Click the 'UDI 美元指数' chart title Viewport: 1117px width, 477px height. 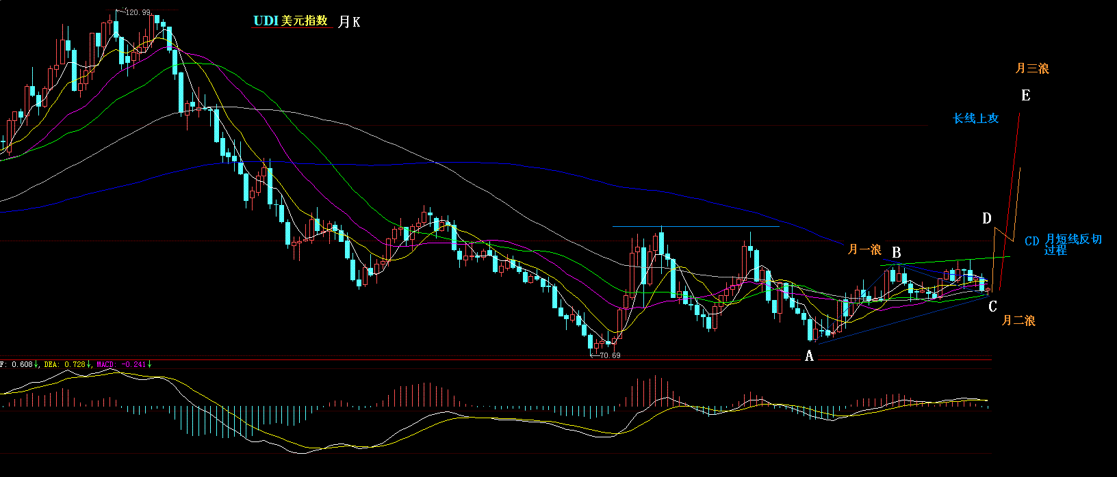[x=291, y=21]
